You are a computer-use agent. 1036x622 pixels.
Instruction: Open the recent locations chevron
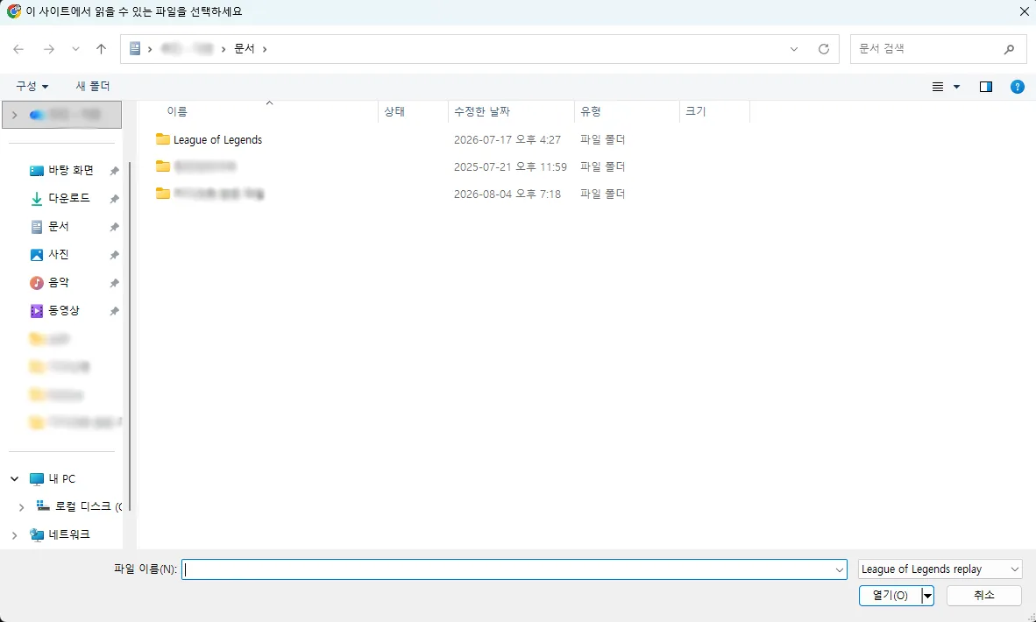tap(75, 49)
